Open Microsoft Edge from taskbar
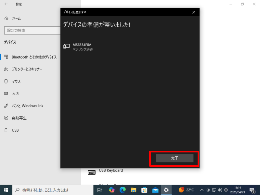 123,190
